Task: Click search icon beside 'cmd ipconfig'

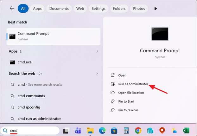Action: [x=12, y=107]
